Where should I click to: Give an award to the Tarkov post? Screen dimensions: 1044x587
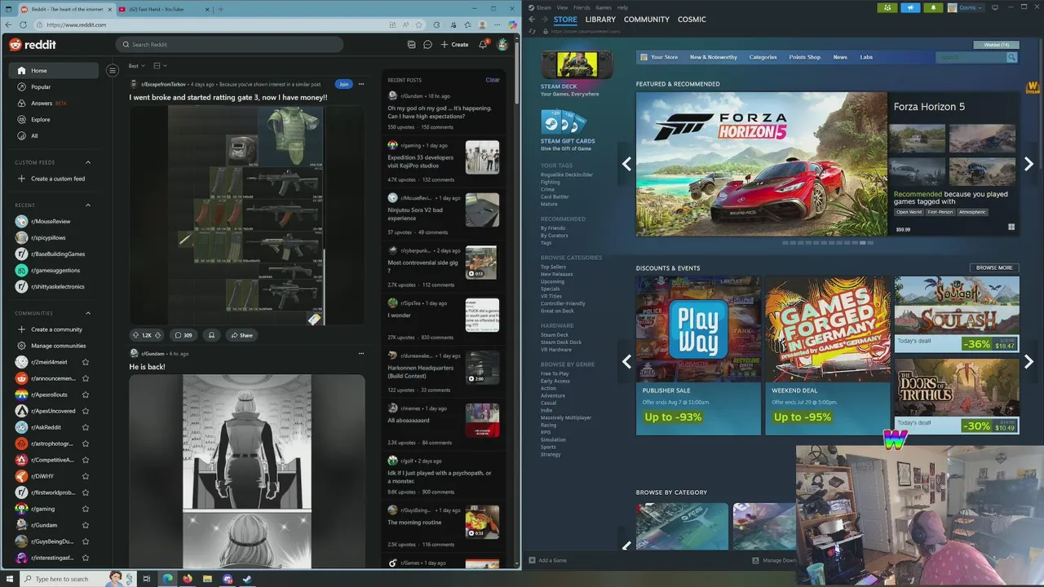[x=211, y=335]
